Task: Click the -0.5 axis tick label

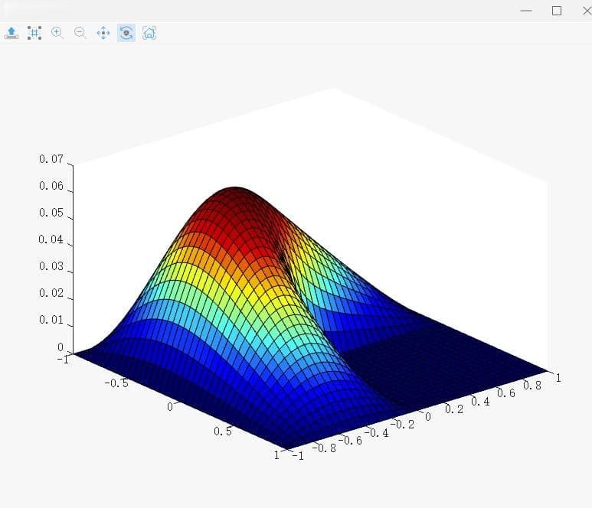Action: [116, 383]
